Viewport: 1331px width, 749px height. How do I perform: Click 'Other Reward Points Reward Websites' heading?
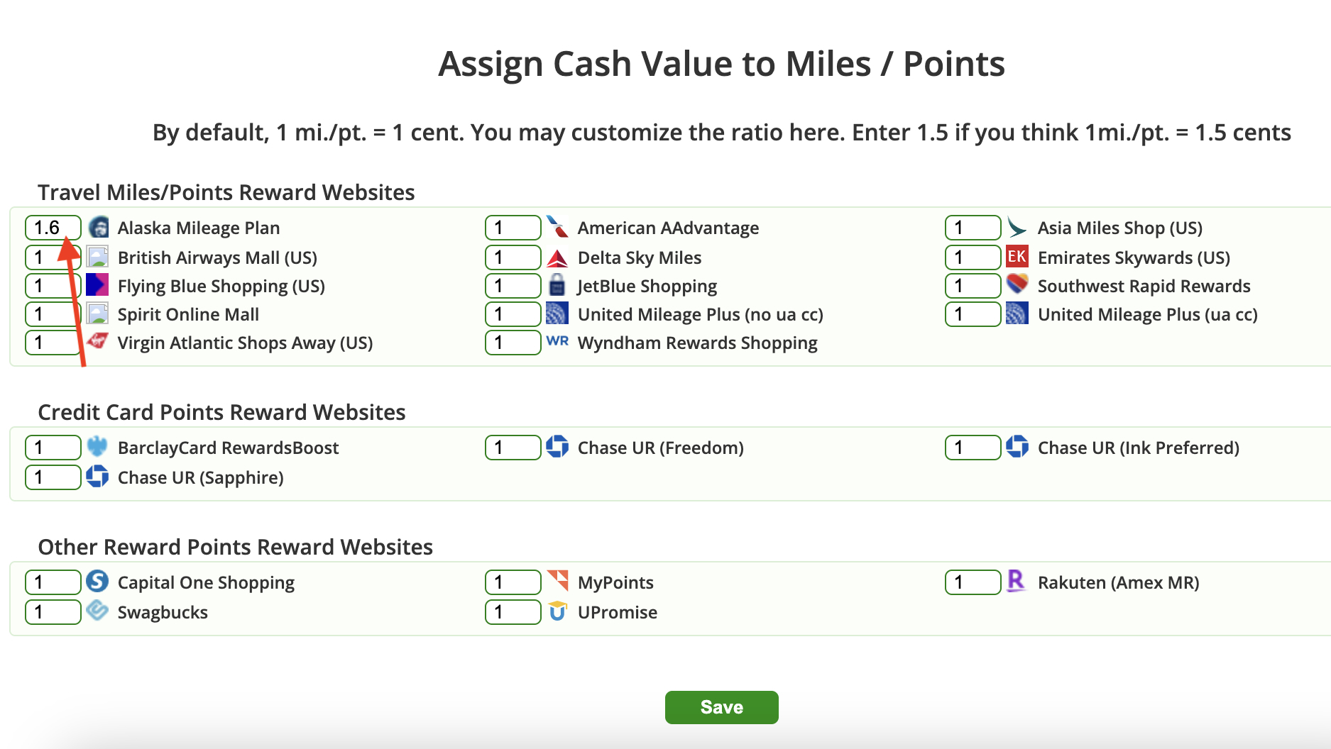point(236,547)
